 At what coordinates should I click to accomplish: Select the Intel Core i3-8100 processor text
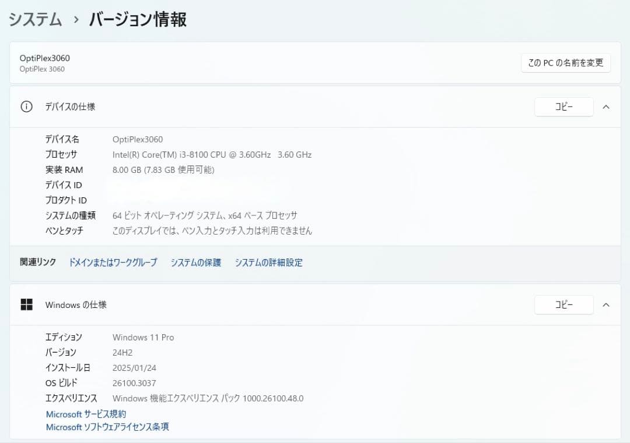click(212, 154)
